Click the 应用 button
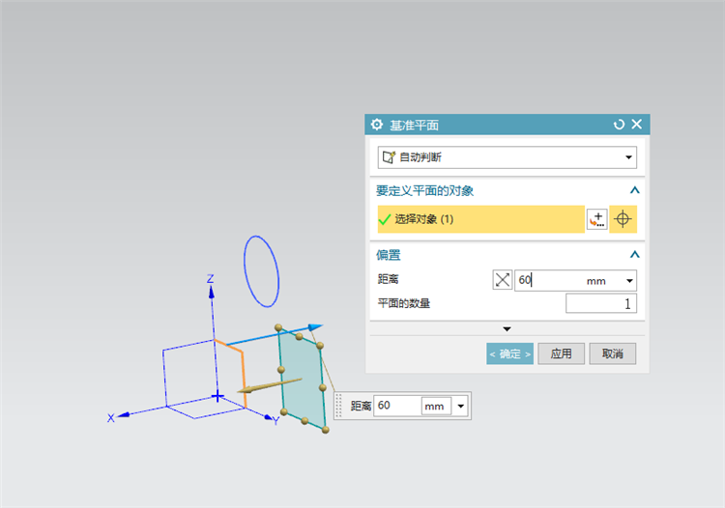This screenshot has height=508, width=725. pyautogui.click(x=561, y=353)
